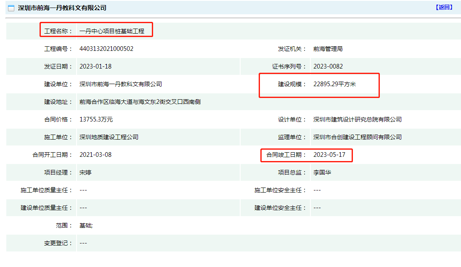Click supervisor unit 深圳市合创建设工程顾问有限公司
This screenshot has width=461, height=267.
[358, 137]
